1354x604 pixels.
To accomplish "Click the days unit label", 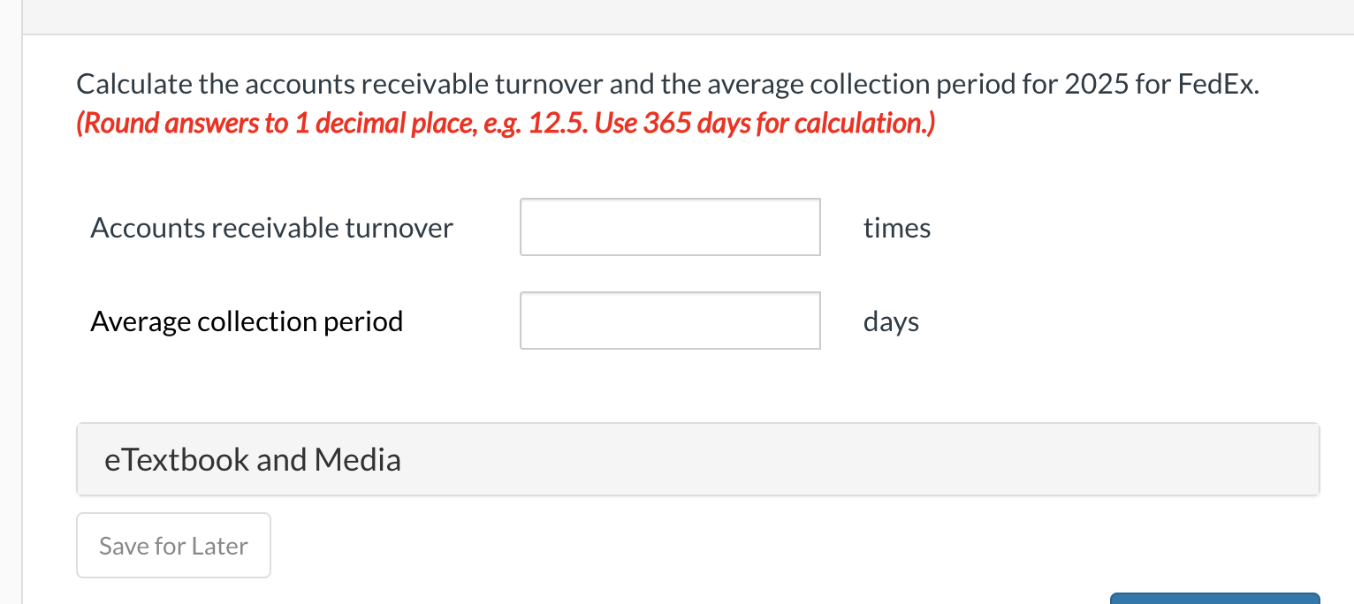I will pyautogui.click(x=891, y=321).
